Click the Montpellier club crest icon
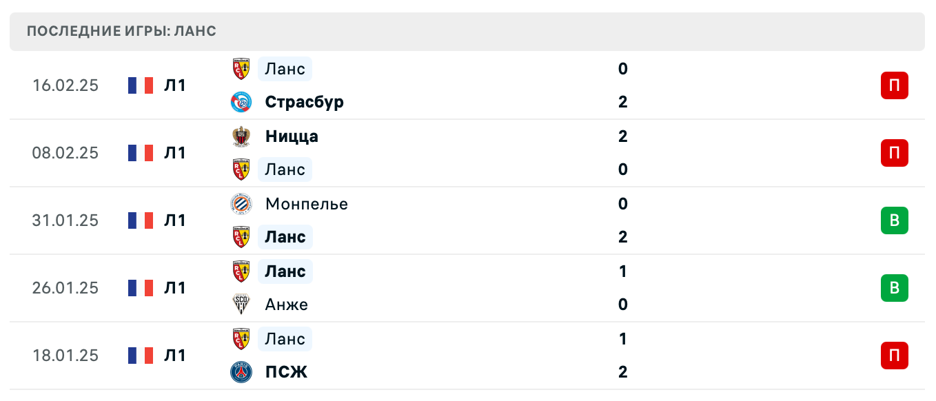 pyautogui.click(x=241, y=204)
